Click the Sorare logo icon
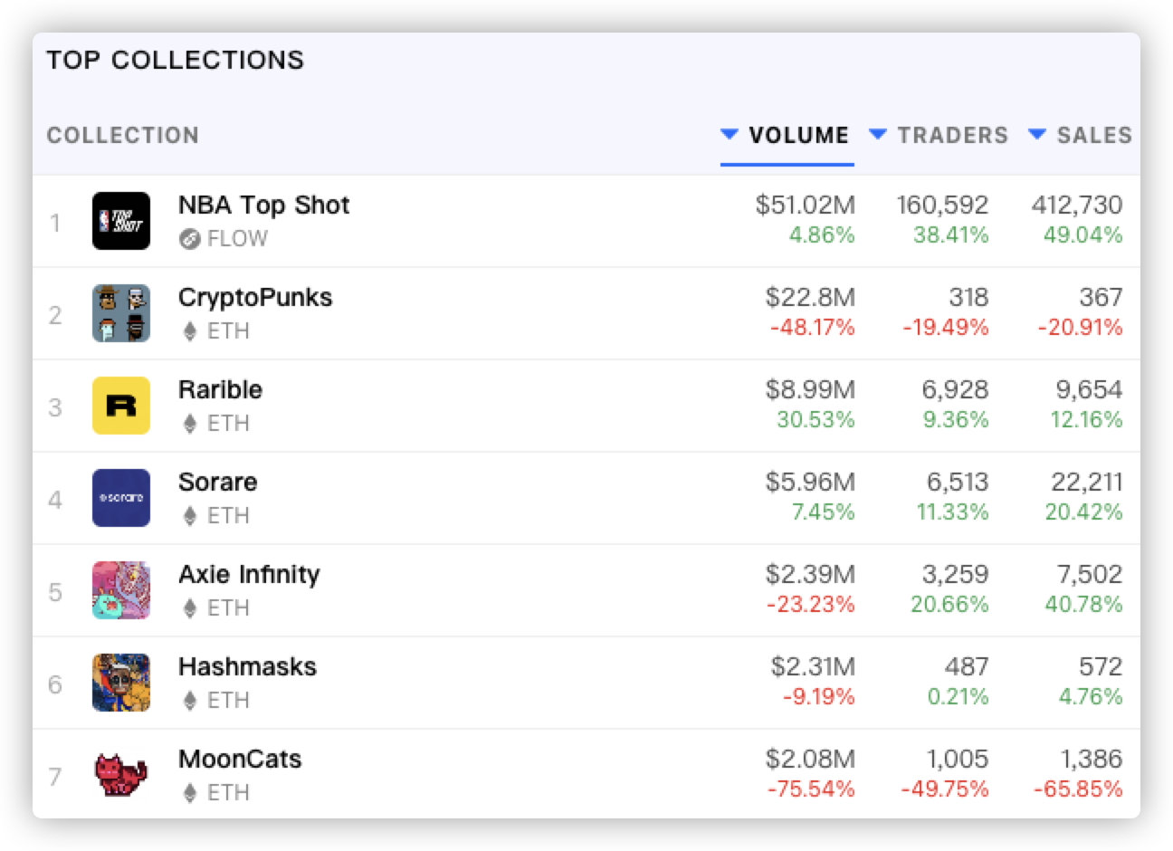The image size is (1173, 851). (121, 498)
